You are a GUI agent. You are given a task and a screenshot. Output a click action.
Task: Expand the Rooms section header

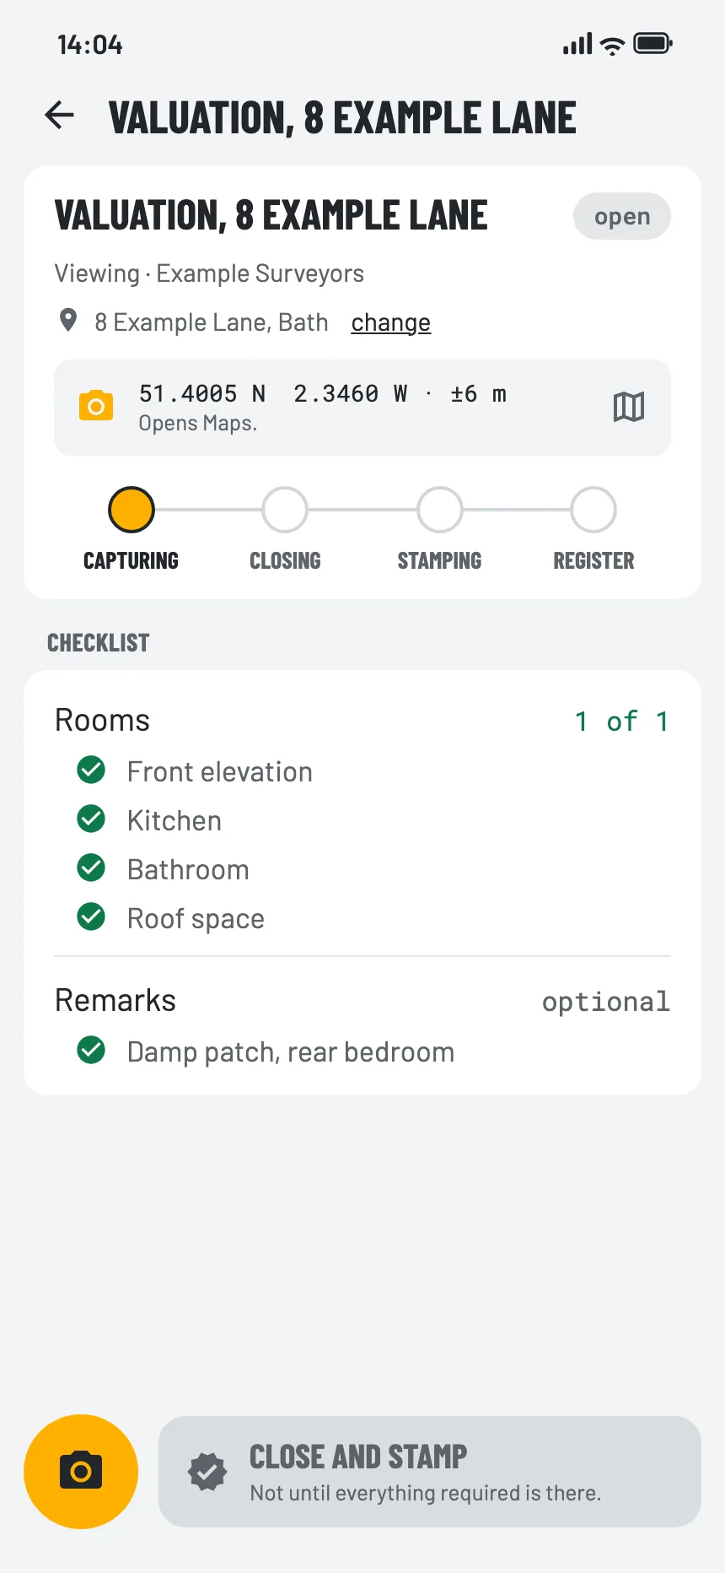click(362, 721)
